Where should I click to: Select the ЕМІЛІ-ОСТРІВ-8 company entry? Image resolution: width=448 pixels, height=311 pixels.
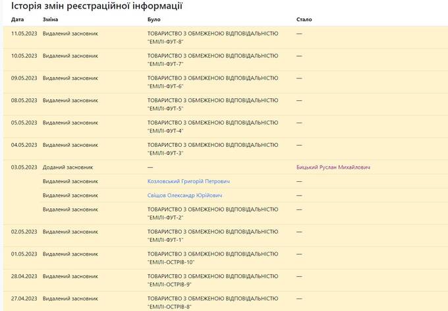pos(213,302)
